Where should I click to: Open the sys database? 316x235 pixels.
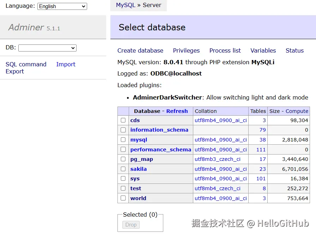(x=135, y=179)
